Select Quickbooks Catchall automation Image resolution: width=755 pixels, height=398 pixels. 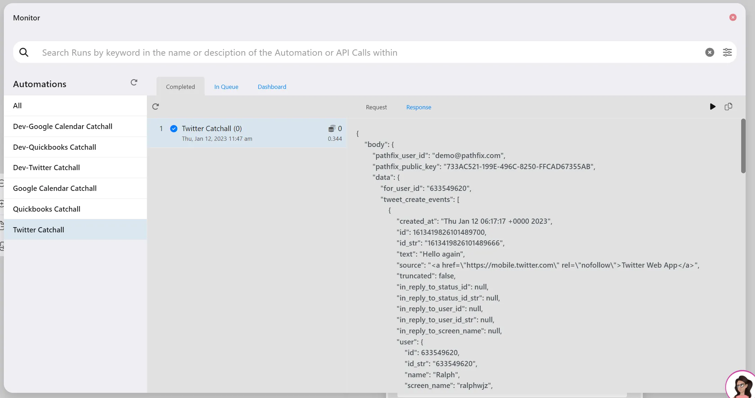75,209
